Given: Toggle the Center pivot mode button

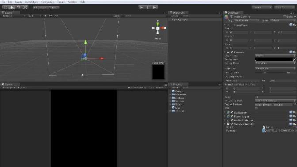Looking at the screenshot, I should coord(41,8).
